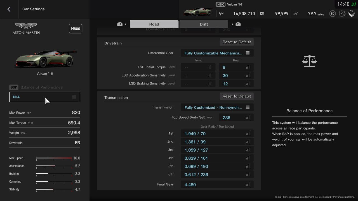The height and width of the screenshot is (201, 358).
Task: Click the BOP tag icon
Action: click(x=14, y=87)
